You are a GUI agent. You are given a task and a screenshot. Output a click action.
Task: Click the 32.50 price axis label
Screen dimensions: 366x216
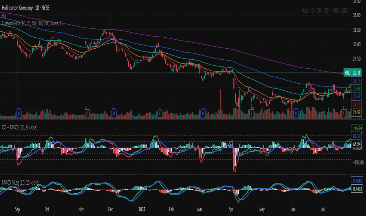357,30
